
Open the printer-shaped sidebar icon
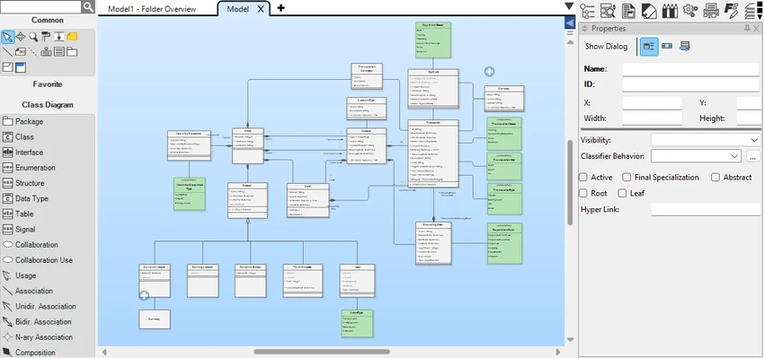coord(711,10)
